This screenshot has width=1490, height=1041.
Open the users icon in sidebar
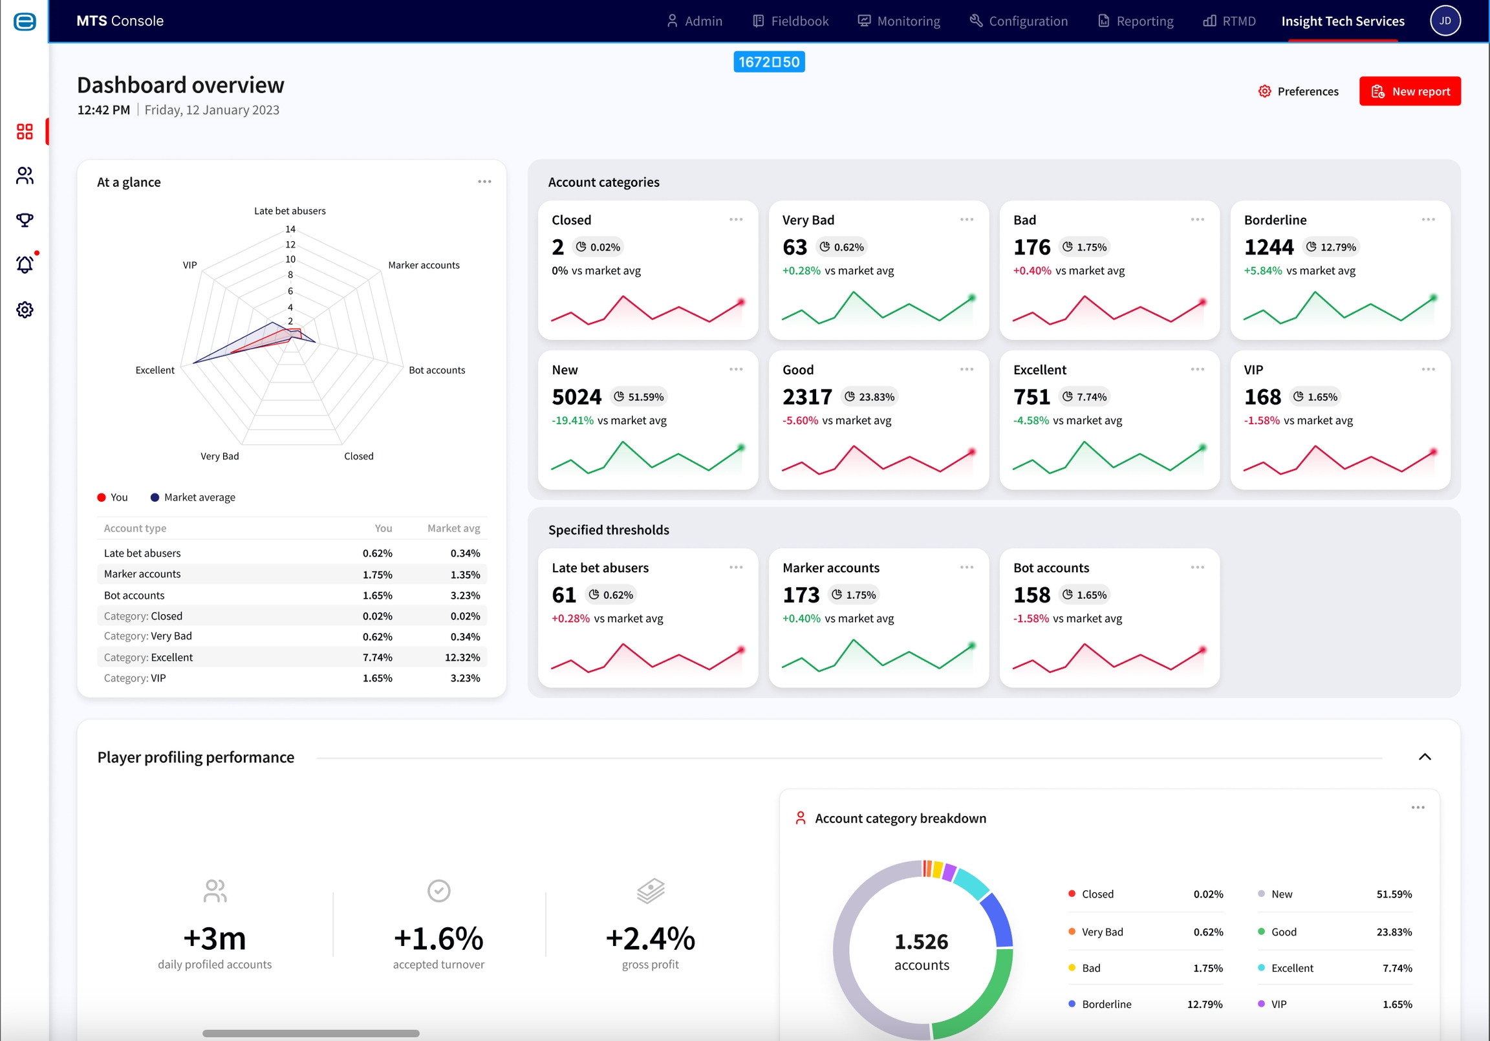[25, 176]
